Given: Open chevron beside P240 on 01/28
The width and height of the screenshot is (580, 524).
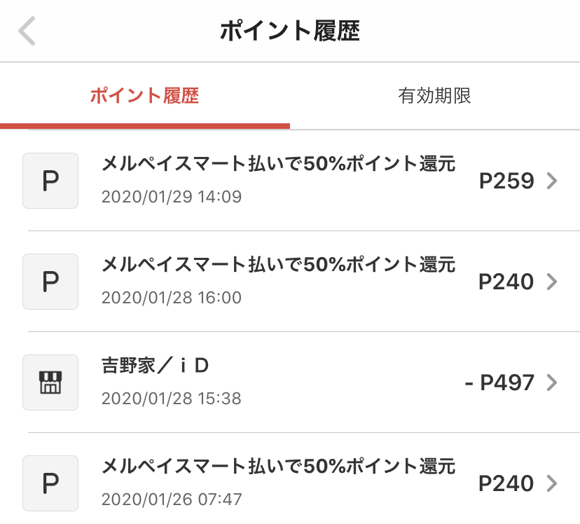Looking at the screenshot, I should click(552, 282).
